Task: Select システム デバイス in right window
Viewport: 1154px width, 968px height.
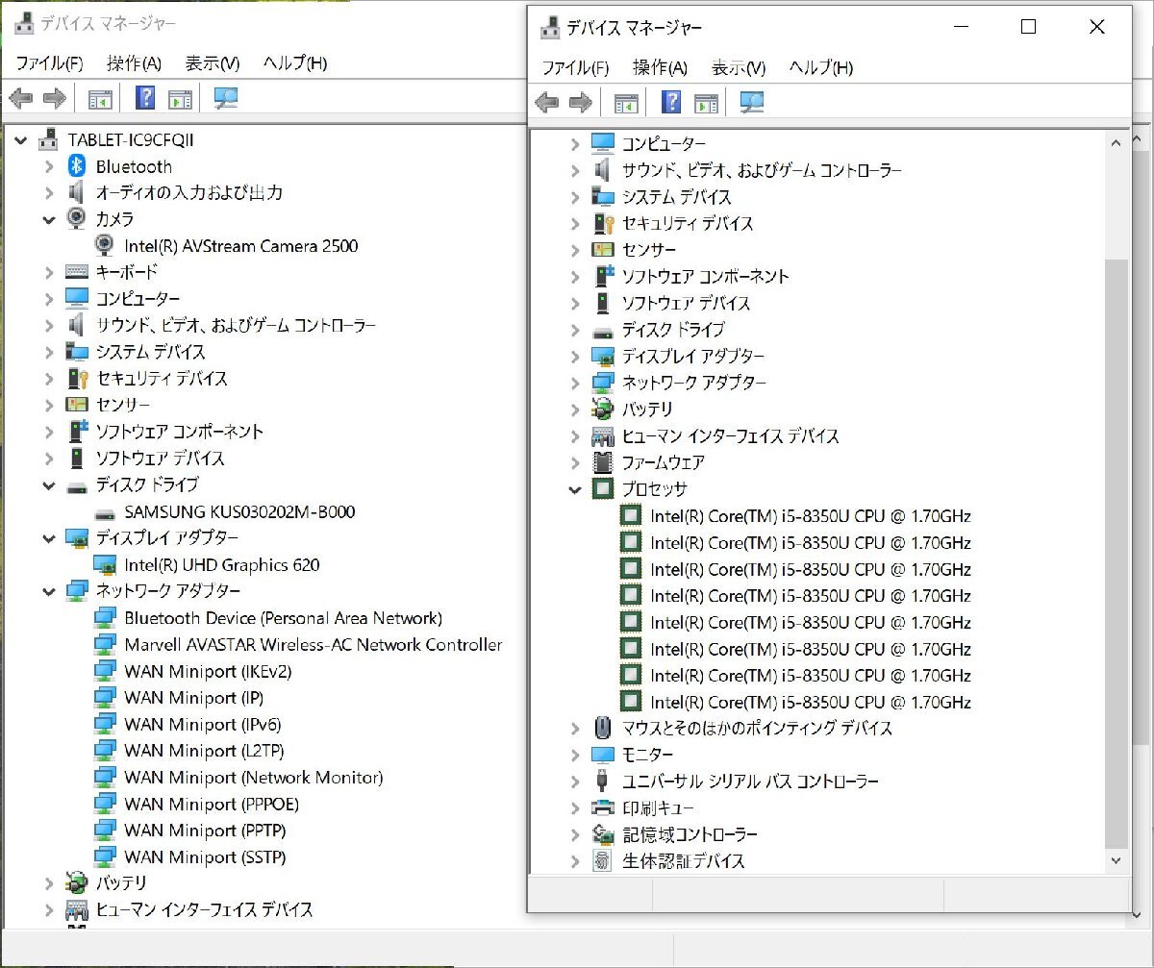Action: (676, 197)
